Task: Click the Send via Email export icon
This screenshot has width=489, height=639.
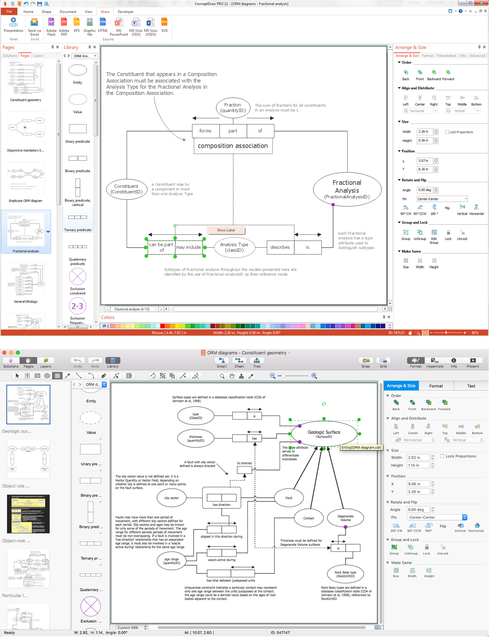Action: point(34,27)
